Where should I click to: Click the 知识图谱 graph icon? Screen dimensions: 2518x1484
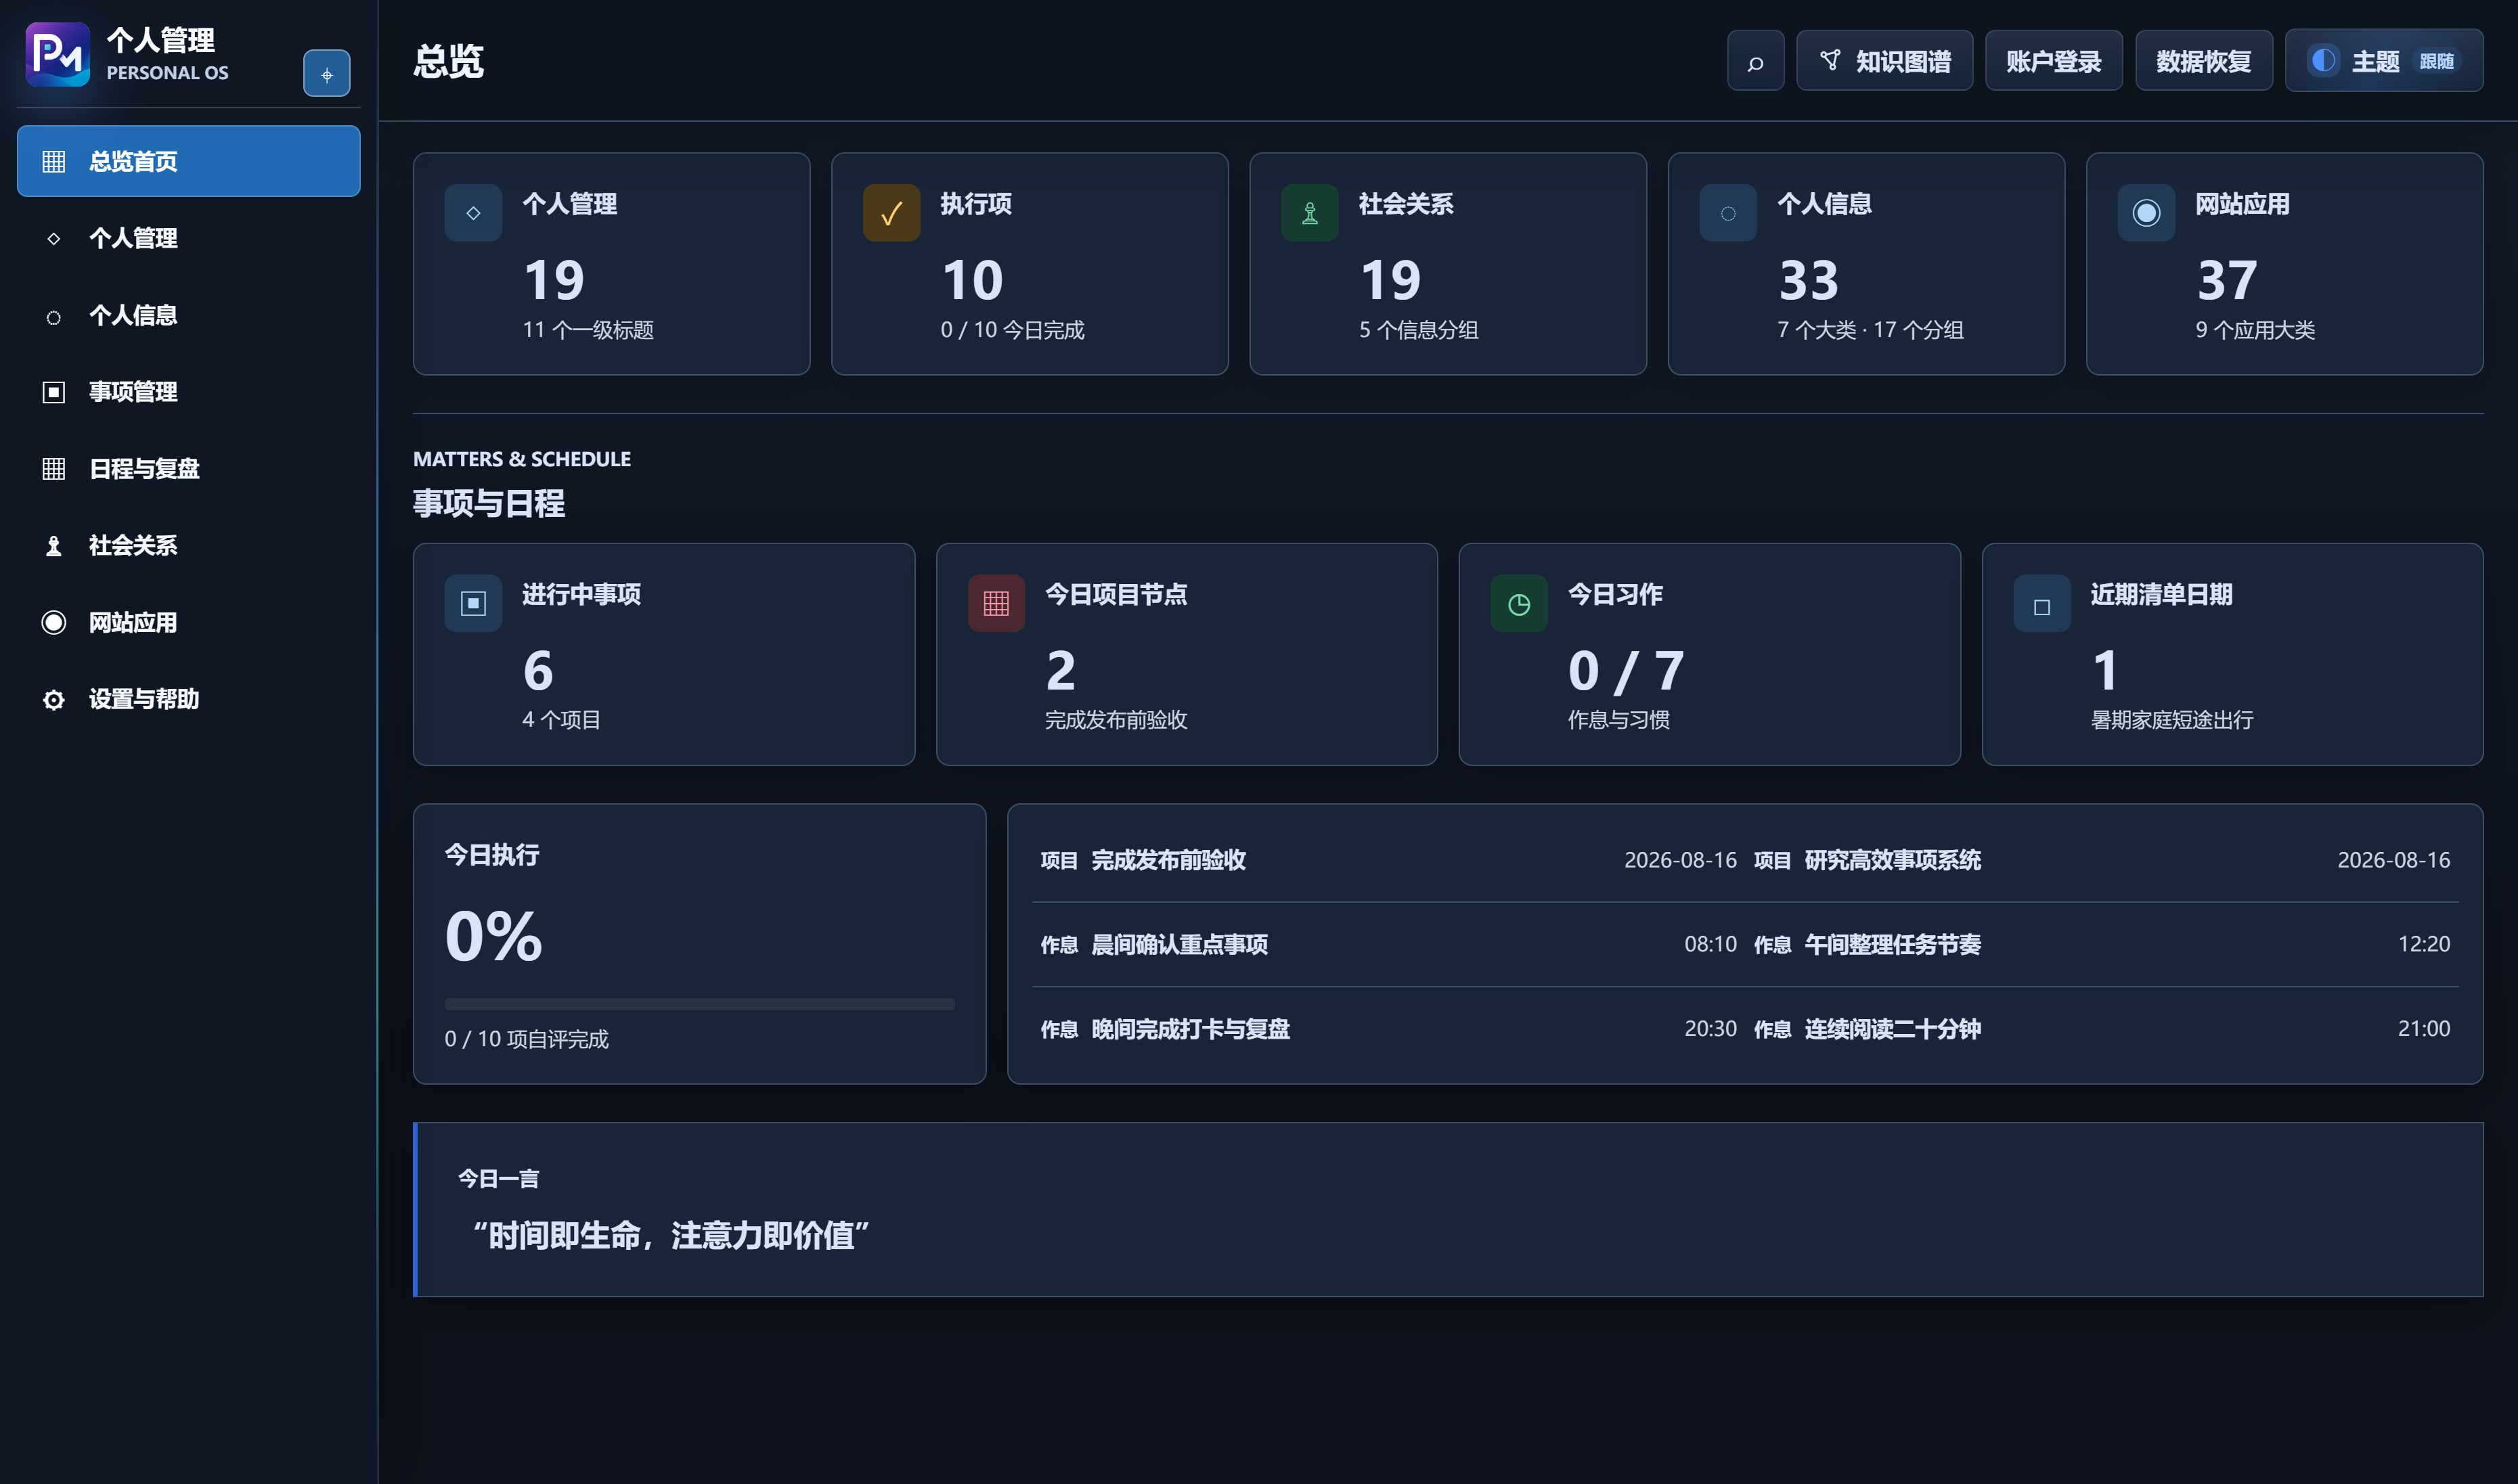(x=1829, y=61)
